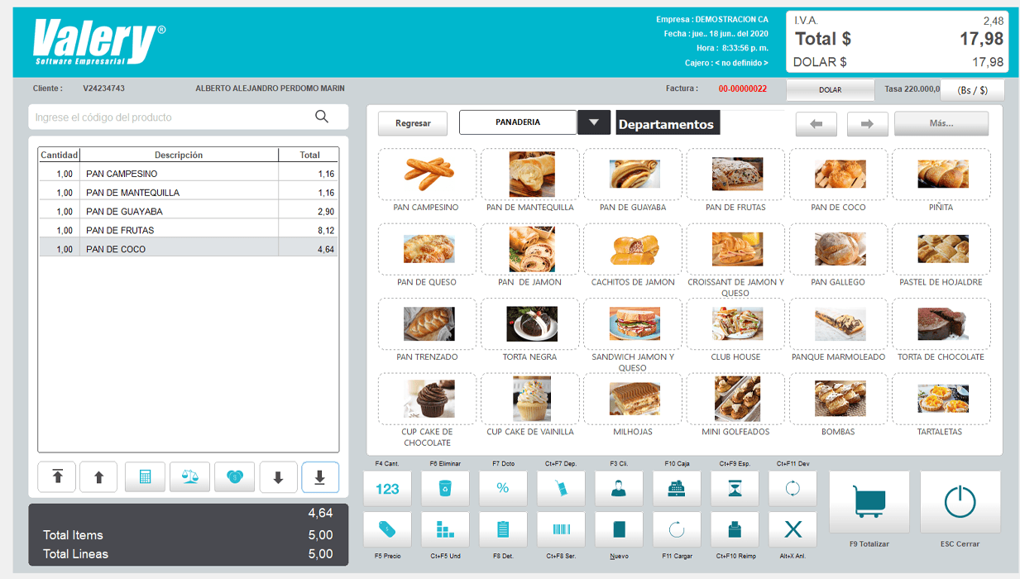Cancel invoice with Alt+X Anl. icon

coord(793,529)
